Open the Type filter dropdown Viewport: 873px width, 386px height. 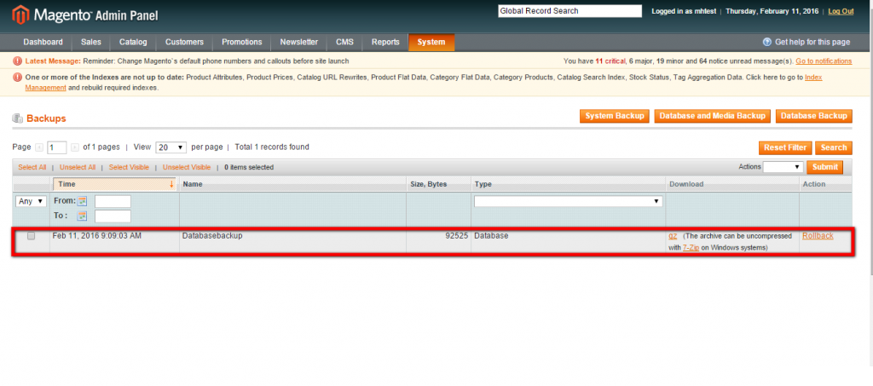point(569,201)
